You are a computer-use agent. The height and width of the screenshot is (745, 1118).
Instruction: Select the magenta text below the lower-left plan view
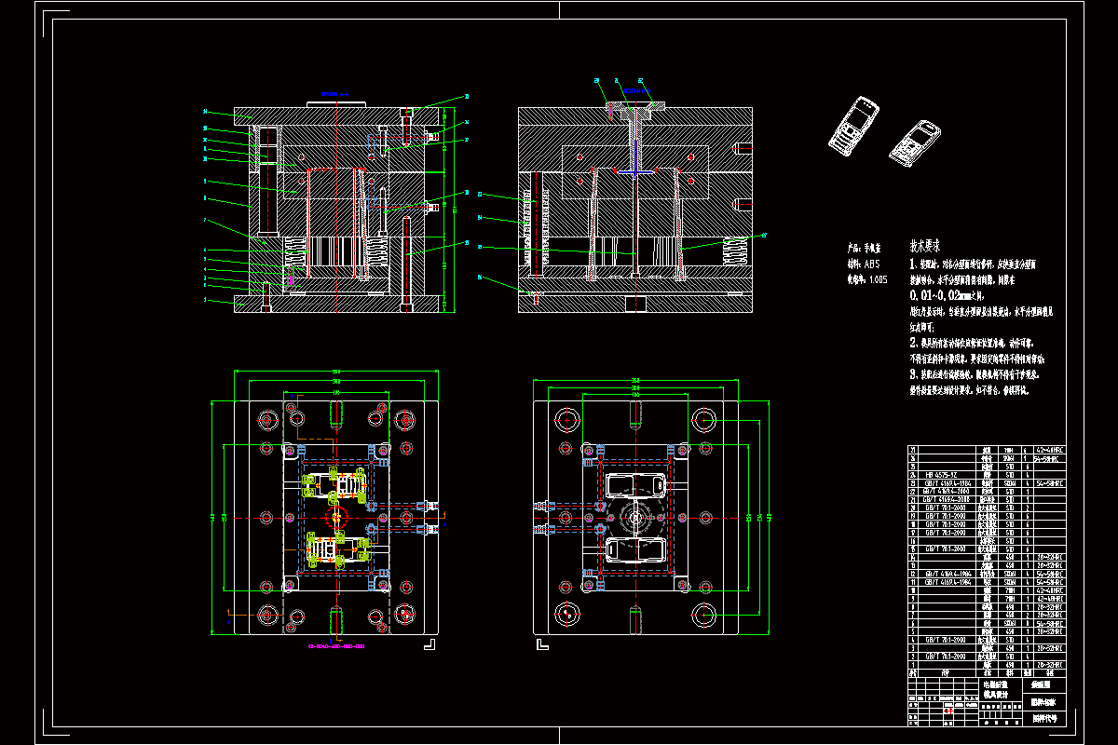(x=335, y=644)
